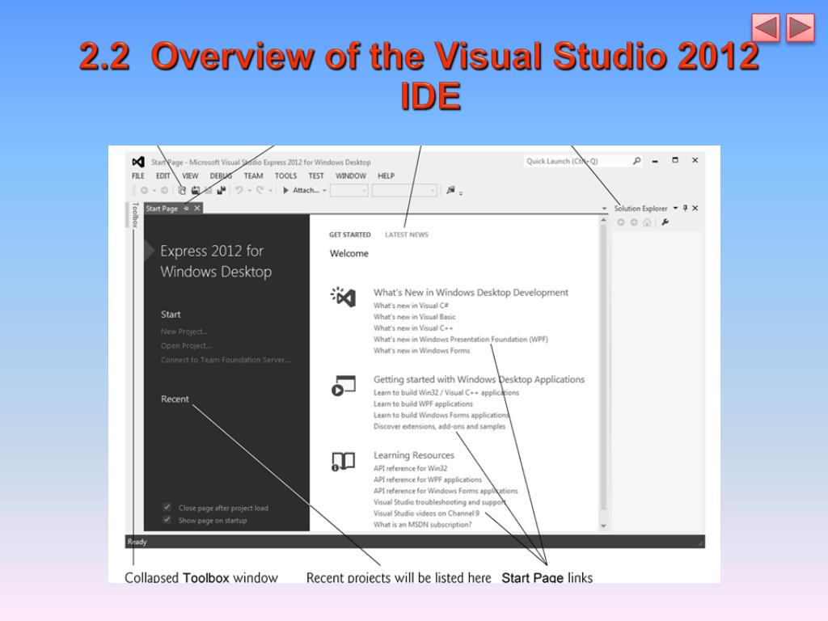Switch to the LATEST NEWS tab
Image resolution: width=828 pixels, height=621 pixels.
[407, 234]
